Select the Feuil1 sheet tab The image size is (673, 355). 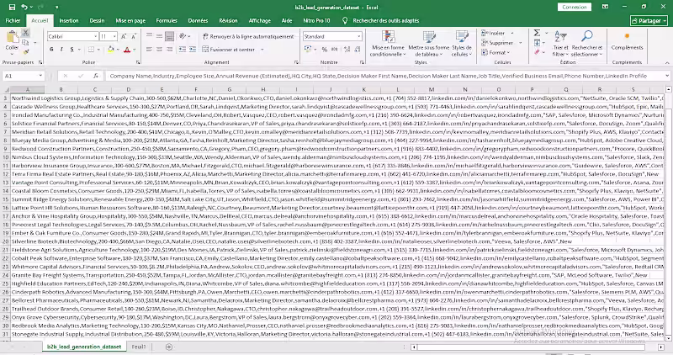tap(139, 347)
